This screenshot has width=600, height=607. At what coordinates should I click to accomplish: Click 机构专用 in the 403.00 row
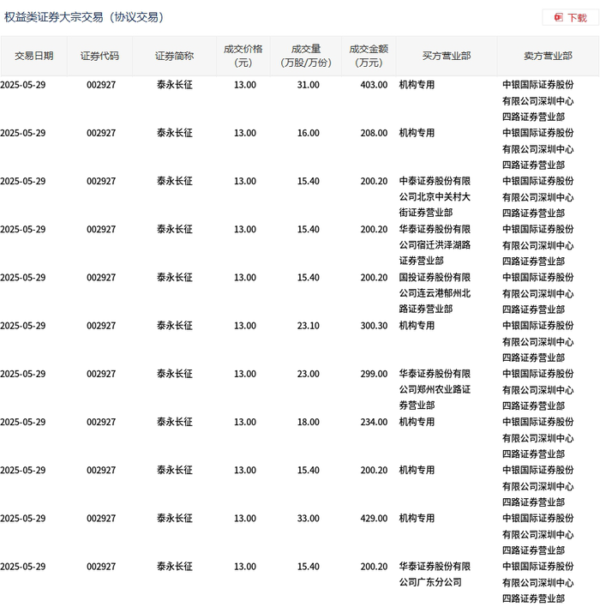pos(417,85)
